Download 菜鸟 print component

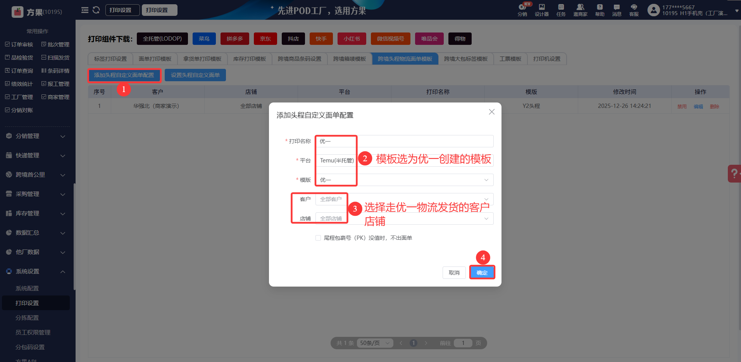click(204, 39)
